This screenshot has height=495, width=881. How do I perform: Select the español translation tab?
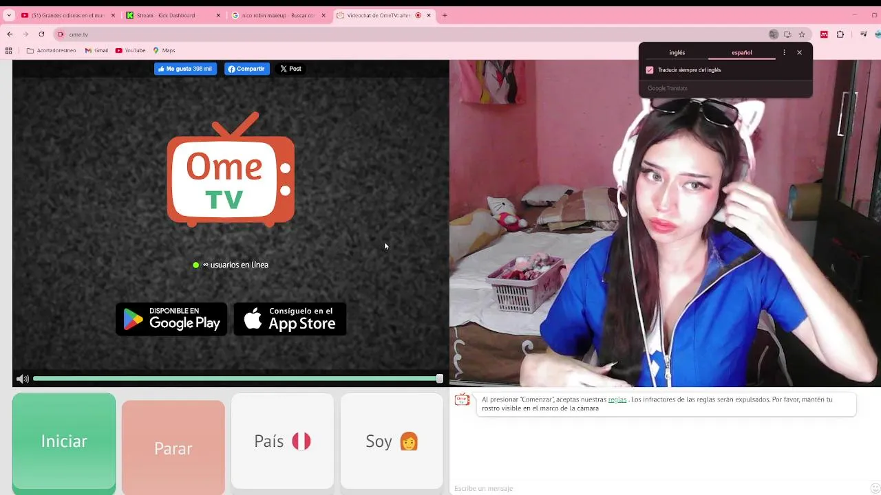tap(741, 52)
